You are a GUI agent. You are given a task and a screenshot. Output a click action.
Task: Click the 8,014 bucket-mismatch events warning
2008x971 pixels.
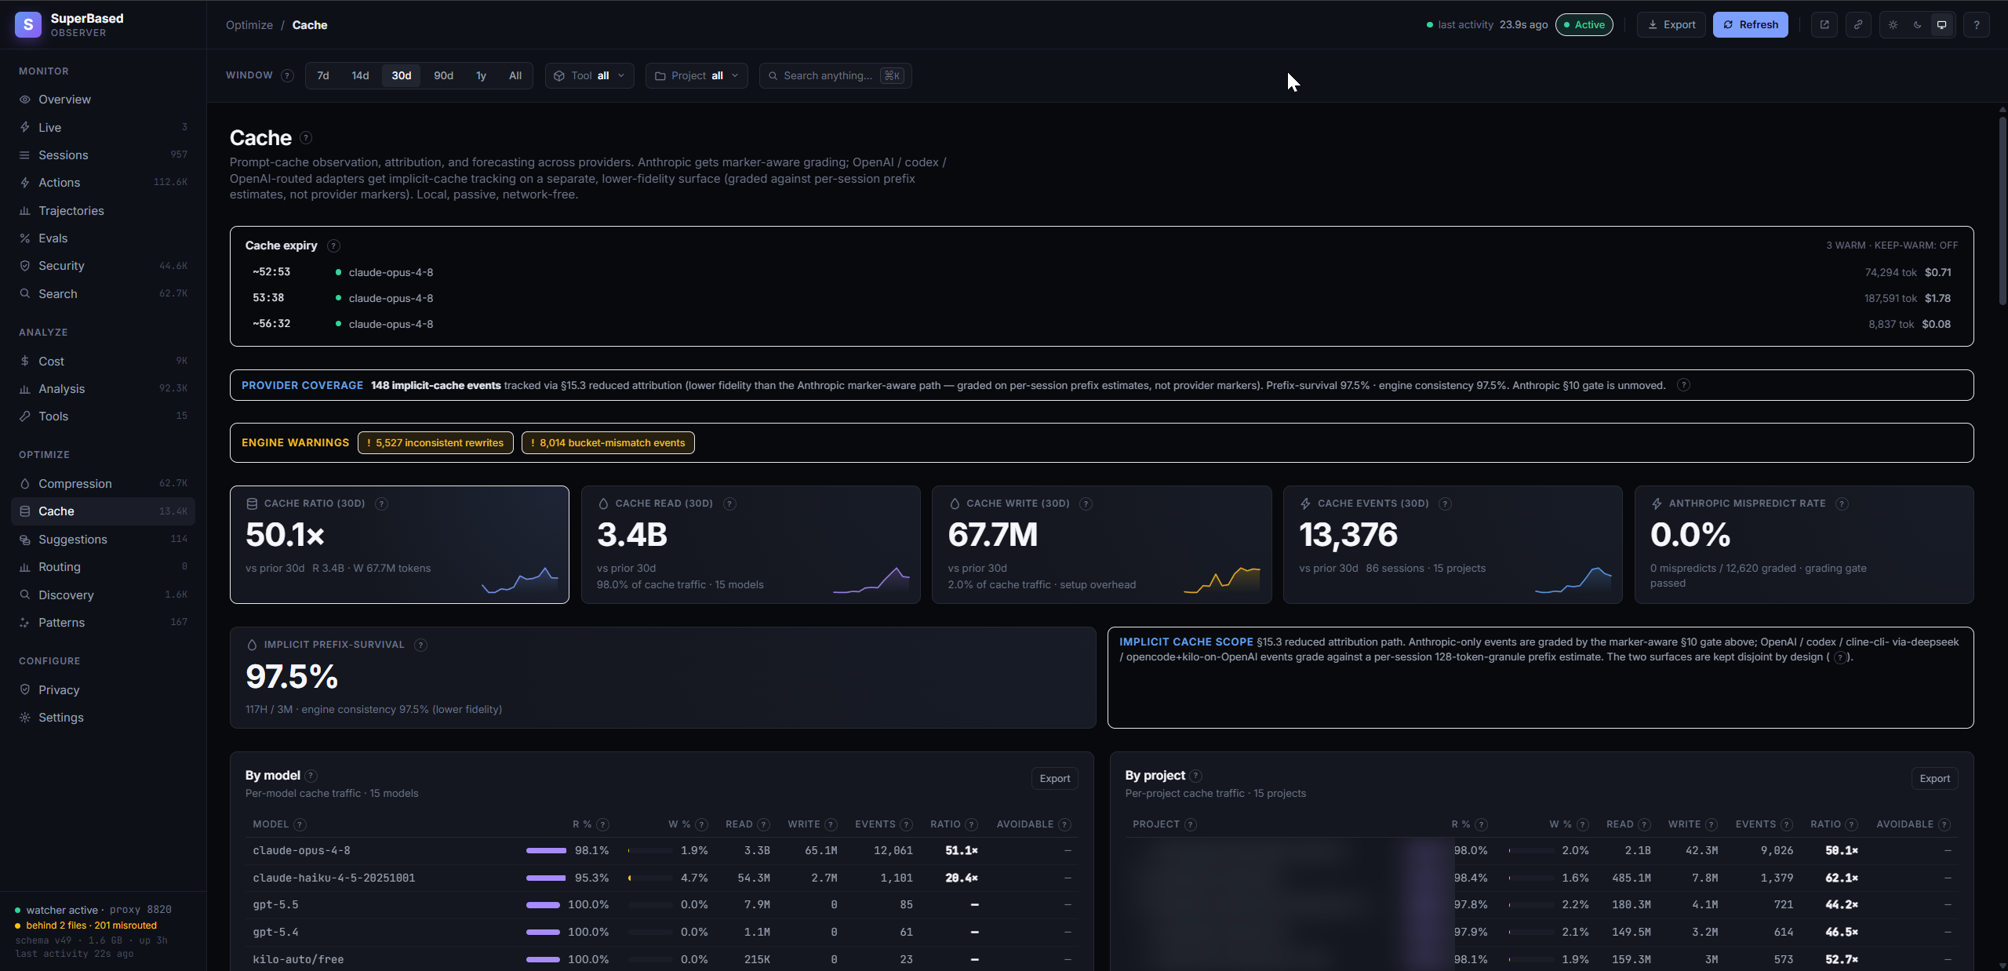608,443
